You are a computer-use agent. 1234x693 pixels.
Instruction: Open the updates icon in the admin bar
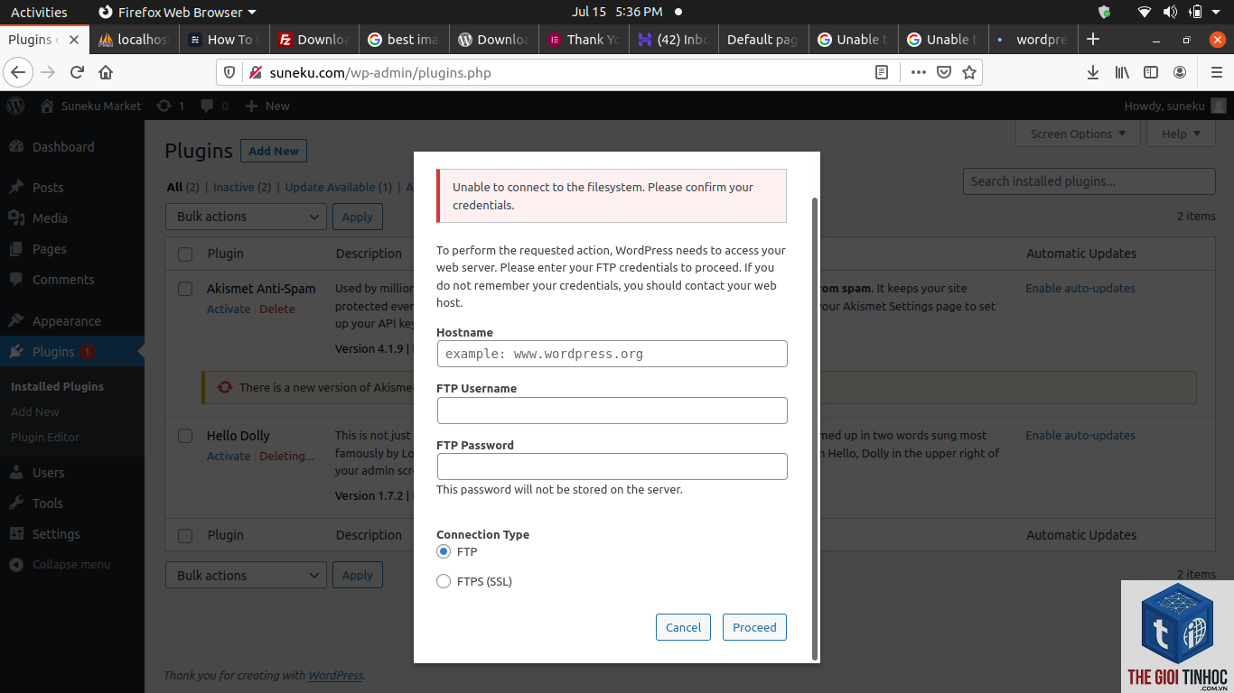[x=171, y=106]
